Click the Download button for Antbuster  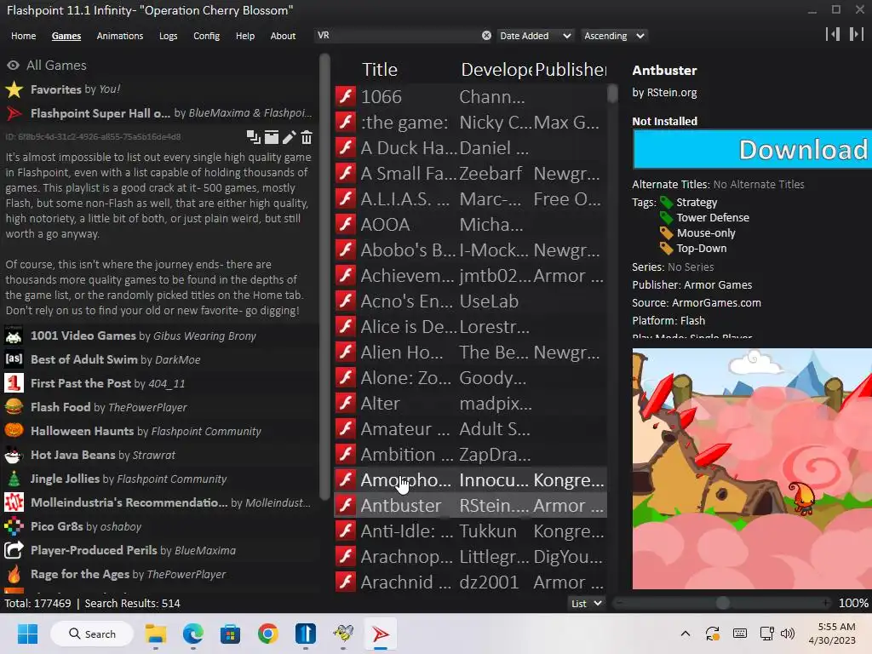pos(752,149)
